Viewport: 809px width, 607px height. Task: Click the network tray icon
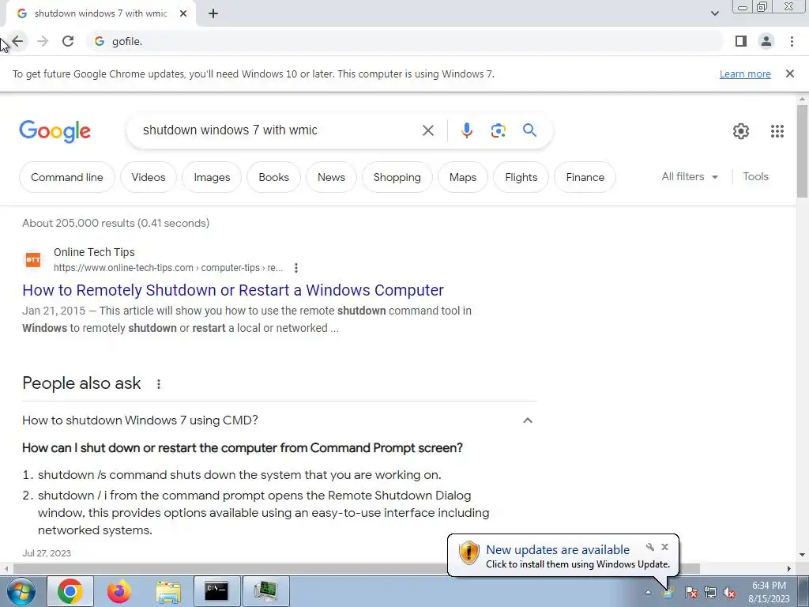coord(710,592)
